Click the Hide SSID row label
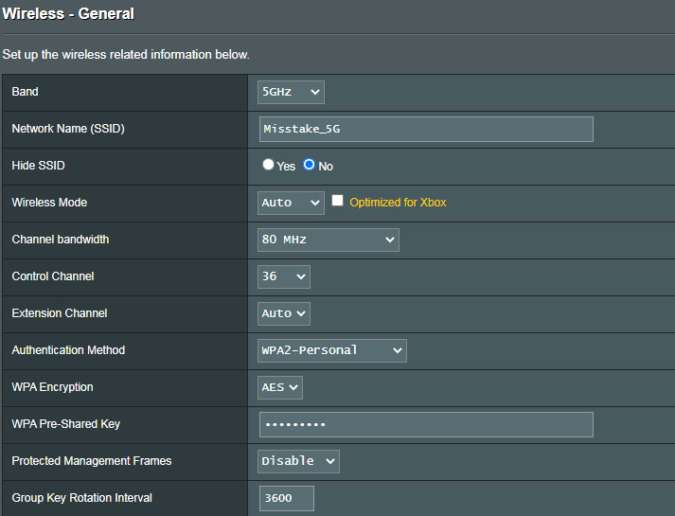The width and height of the screenshot is (675, 516). pyautogui.click(x=38, y=166)
